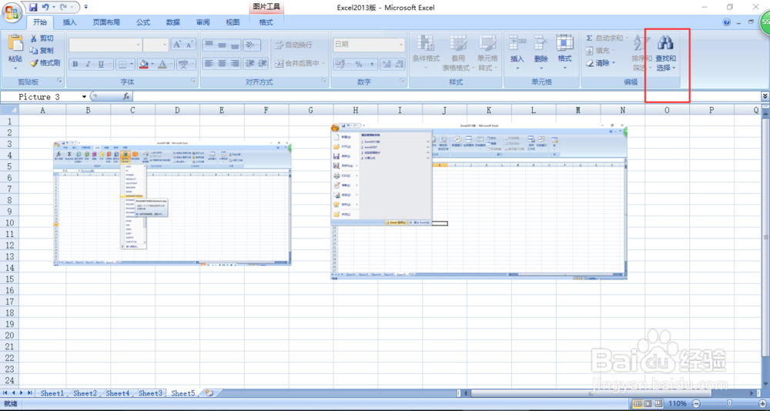The width and height of the screenshot is (770, 411).
Task: Copy the selection with 复制
Action: [x=42, y=51]
